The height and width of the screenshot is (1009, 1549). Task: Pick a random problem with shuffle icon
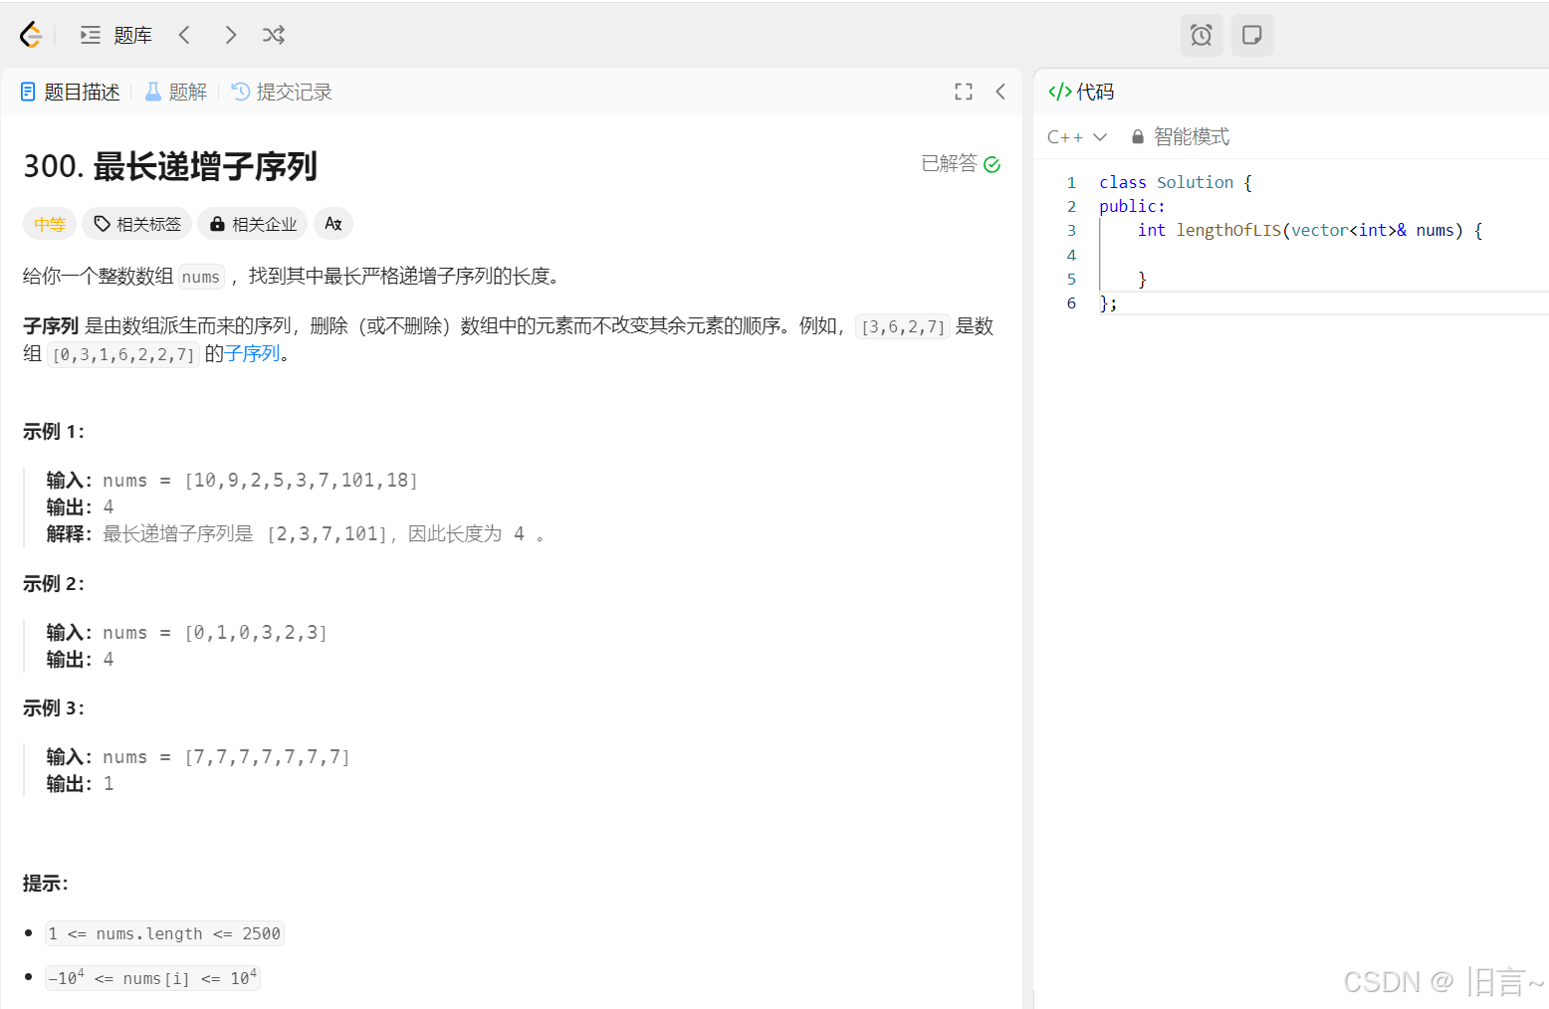274,35
